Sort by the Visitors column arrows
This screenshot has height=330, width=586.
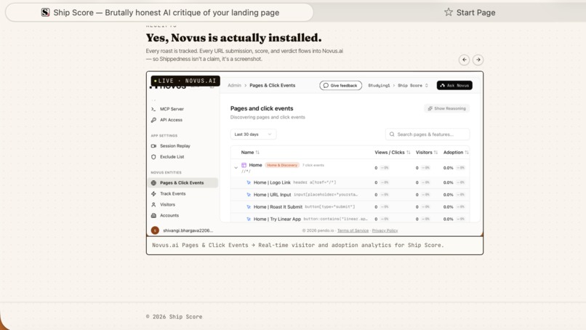point(436,153)
